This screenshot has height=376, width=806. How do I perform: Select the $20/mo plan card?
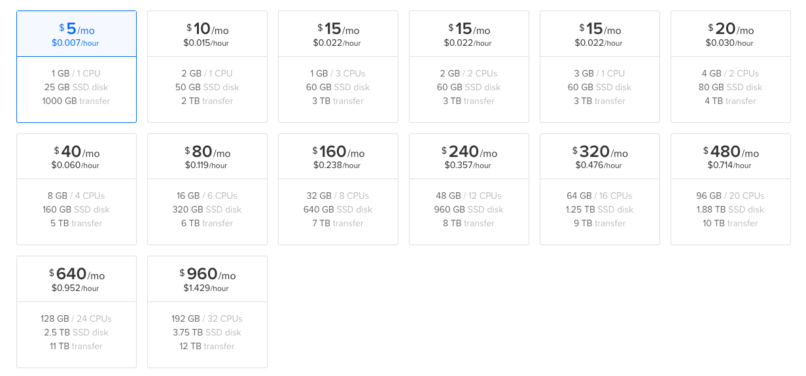point(731,67)
